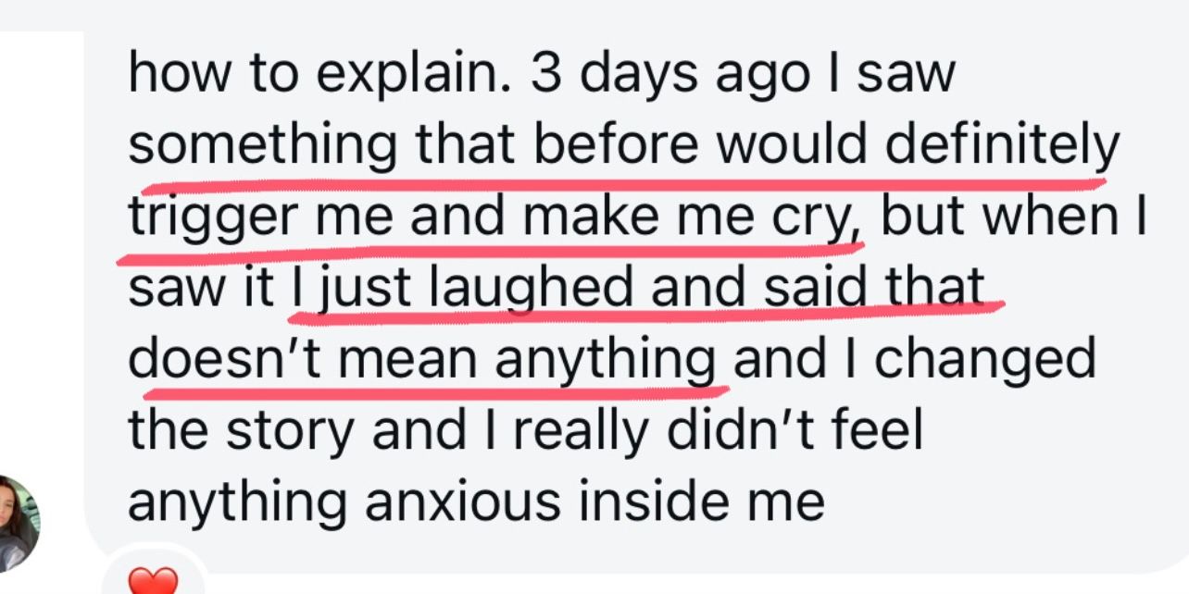
Task: Click the red underline beneath "doesn't mean anything"
Action: pos(435,389)
